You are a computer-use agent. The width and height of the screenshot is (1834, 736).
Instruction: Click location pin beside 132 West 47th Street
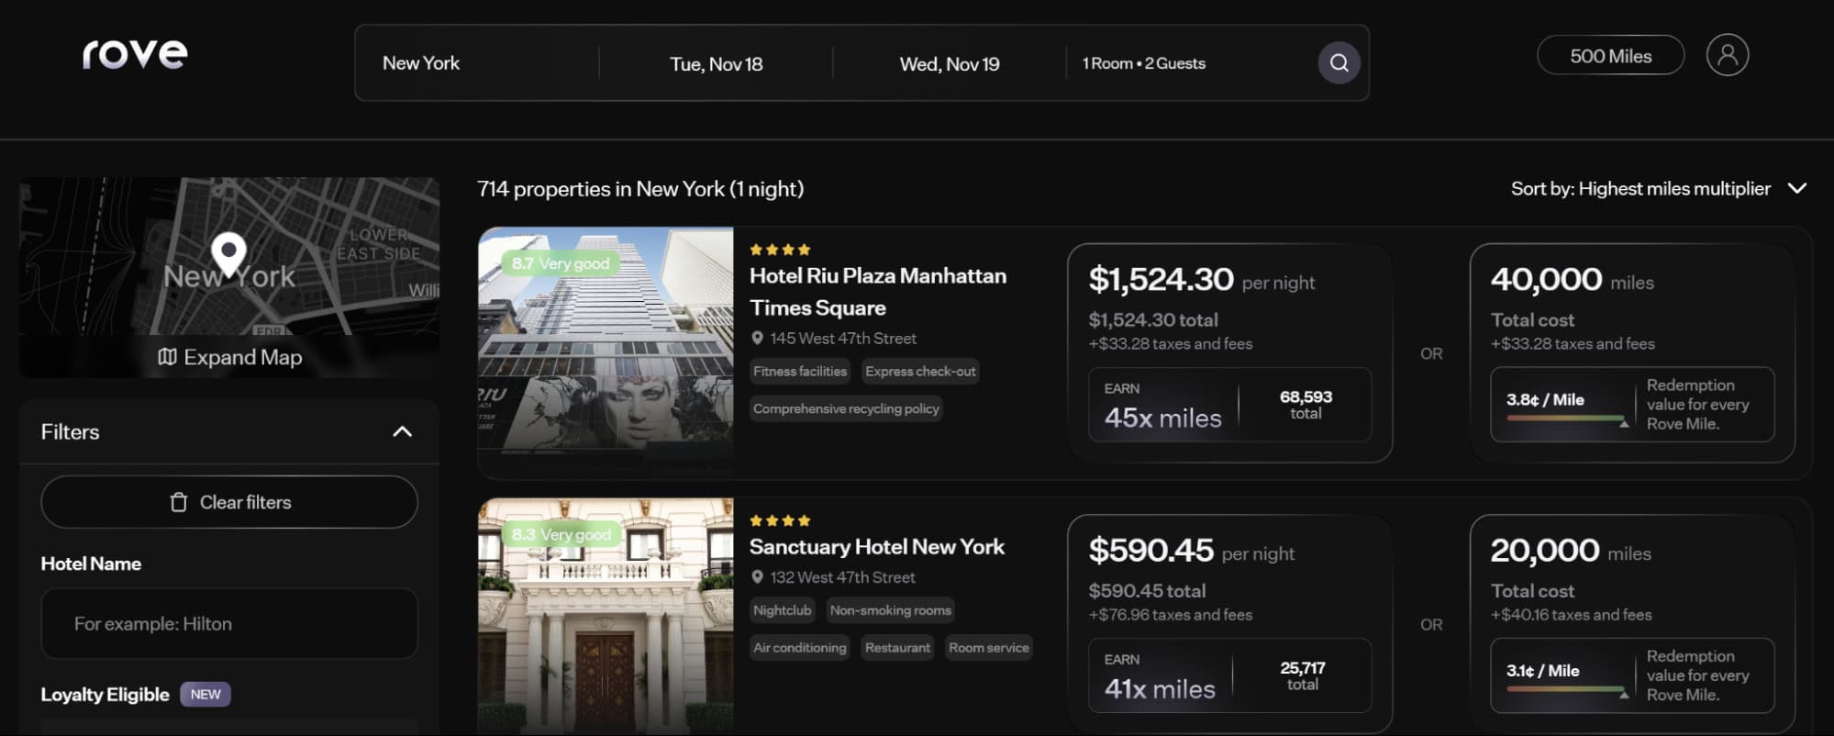point(757,577)
